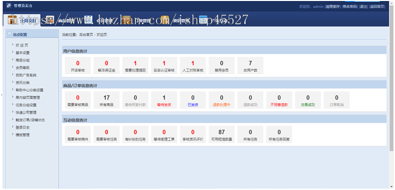
Task: Click the 商品/订单信息统计 section header
Action: pyautogui.click(x=224, y=84)
